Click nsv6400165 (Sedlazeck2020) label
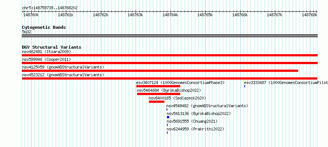This screenshot has width=328, height=147. [177, 98]
